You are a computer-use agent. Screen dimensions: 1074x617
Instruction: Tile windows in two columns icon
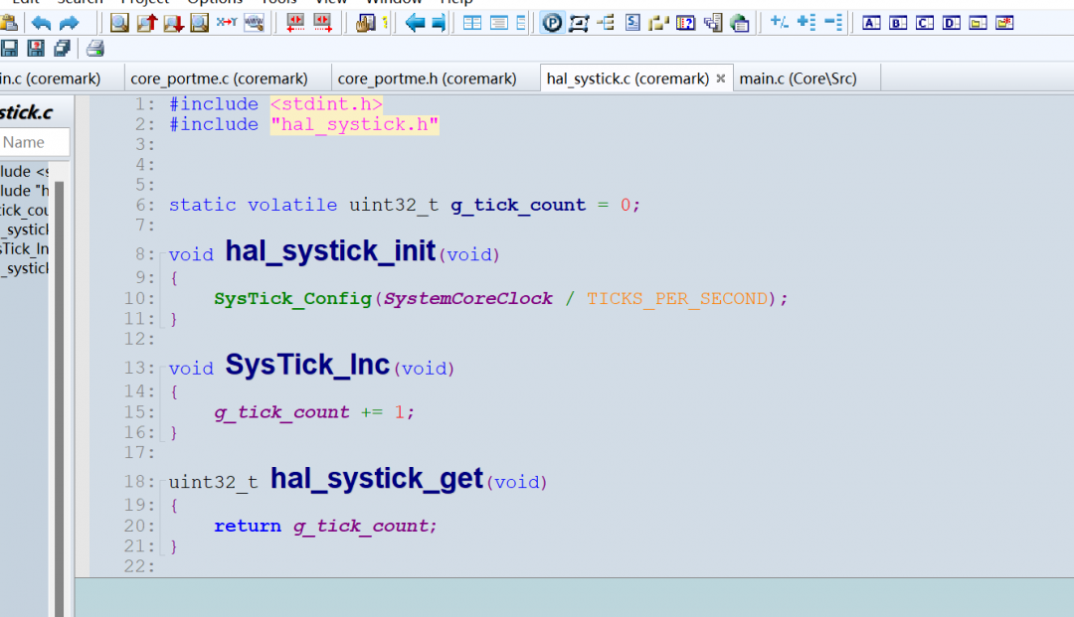472,23
